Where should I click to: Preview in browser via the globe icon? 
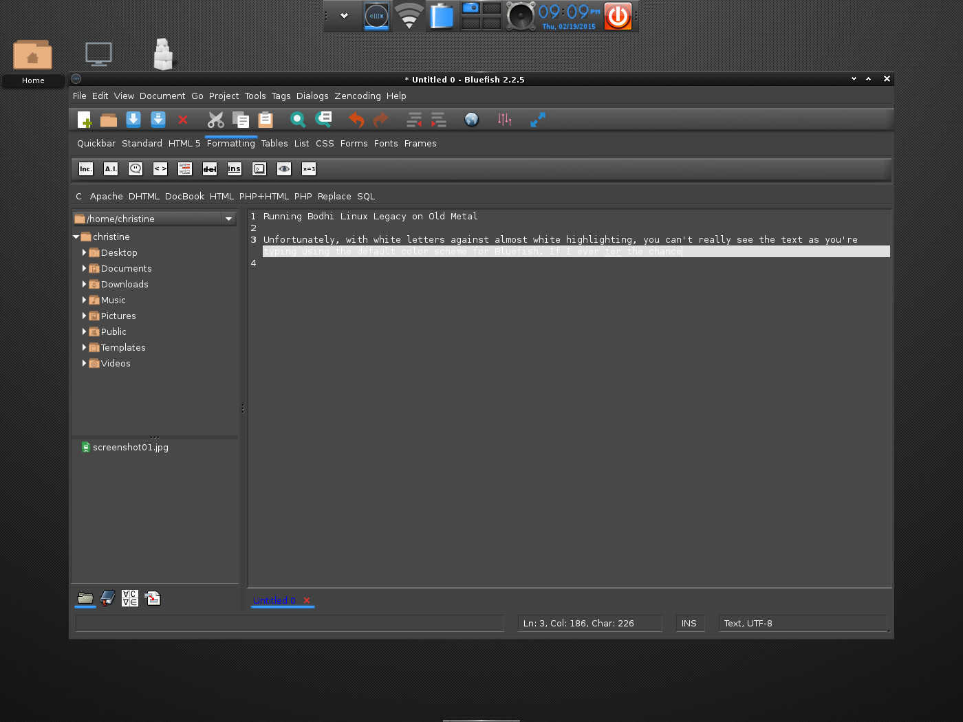(471, 120)
